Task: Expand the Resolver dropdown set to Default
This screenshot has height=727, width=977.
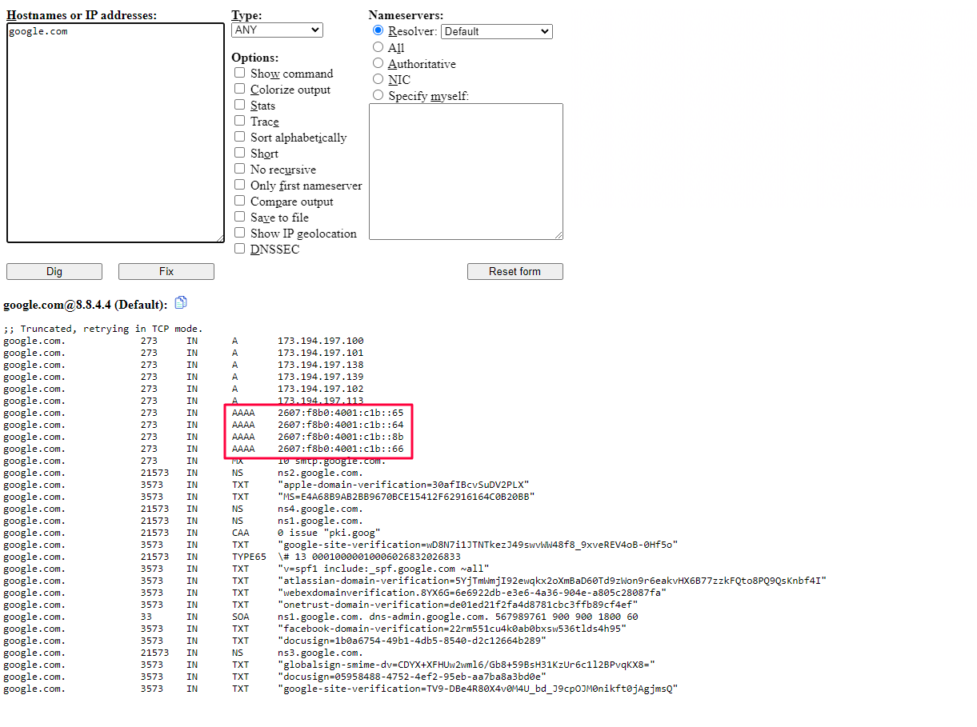Action: 497,31
